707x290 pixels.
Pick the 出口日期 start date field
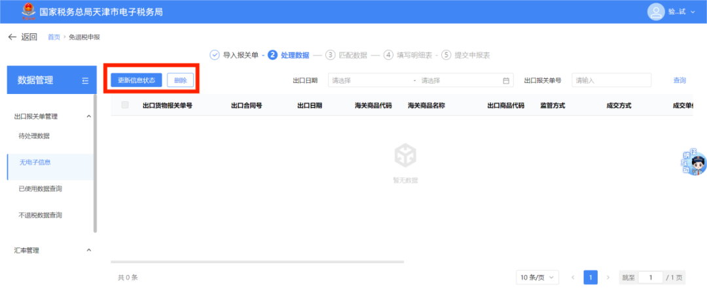click(370, 80)
